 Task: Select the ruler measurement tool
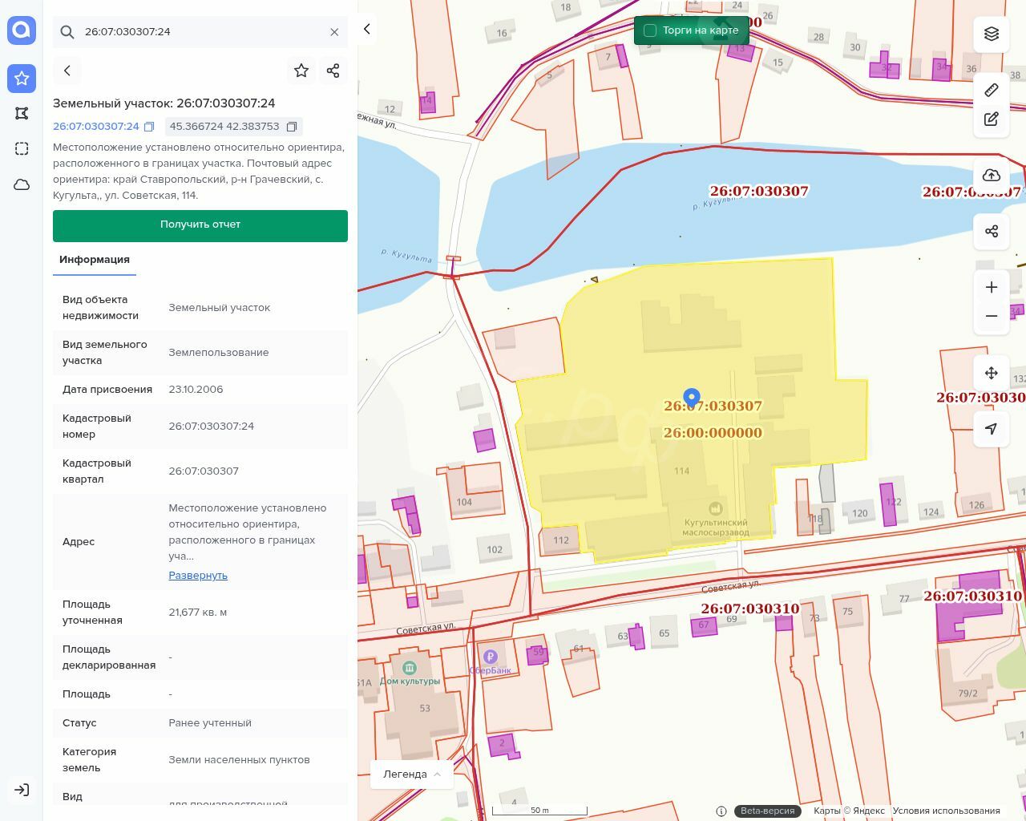tap(992, 90)
